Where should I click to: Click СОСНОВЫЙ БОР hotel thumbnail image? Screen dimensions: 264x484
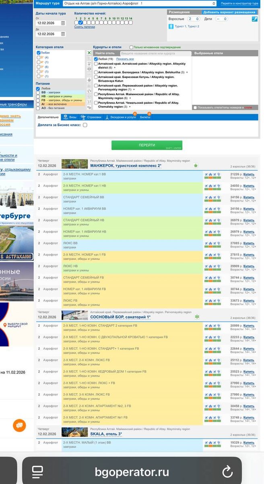click(74, 315)
